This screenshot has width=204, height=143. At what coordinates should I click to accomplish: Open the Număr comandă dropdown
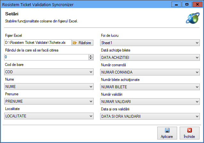(150, 72)
